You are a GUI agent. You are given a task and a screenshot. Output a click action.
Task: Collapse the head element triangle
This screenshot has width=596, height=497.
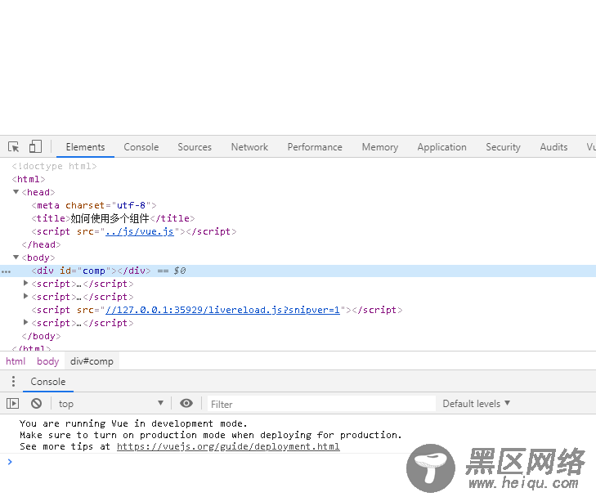(x=16, y=192)
